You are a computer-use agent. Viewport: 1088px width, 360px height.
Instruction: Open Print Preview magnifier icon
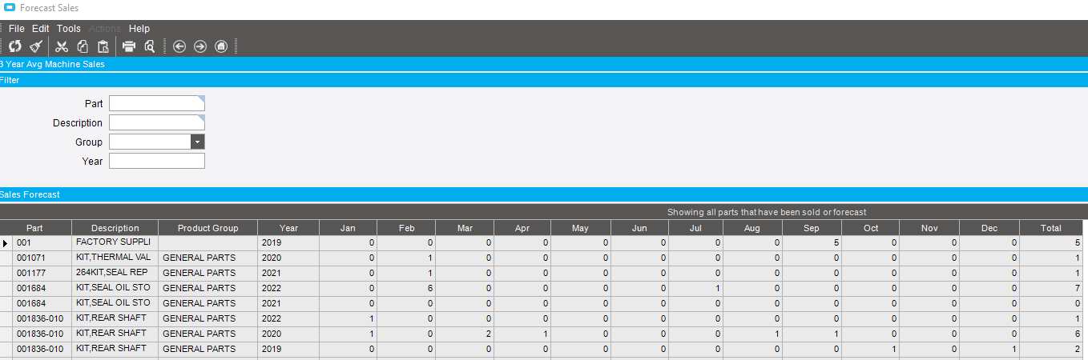coord(149,46)
